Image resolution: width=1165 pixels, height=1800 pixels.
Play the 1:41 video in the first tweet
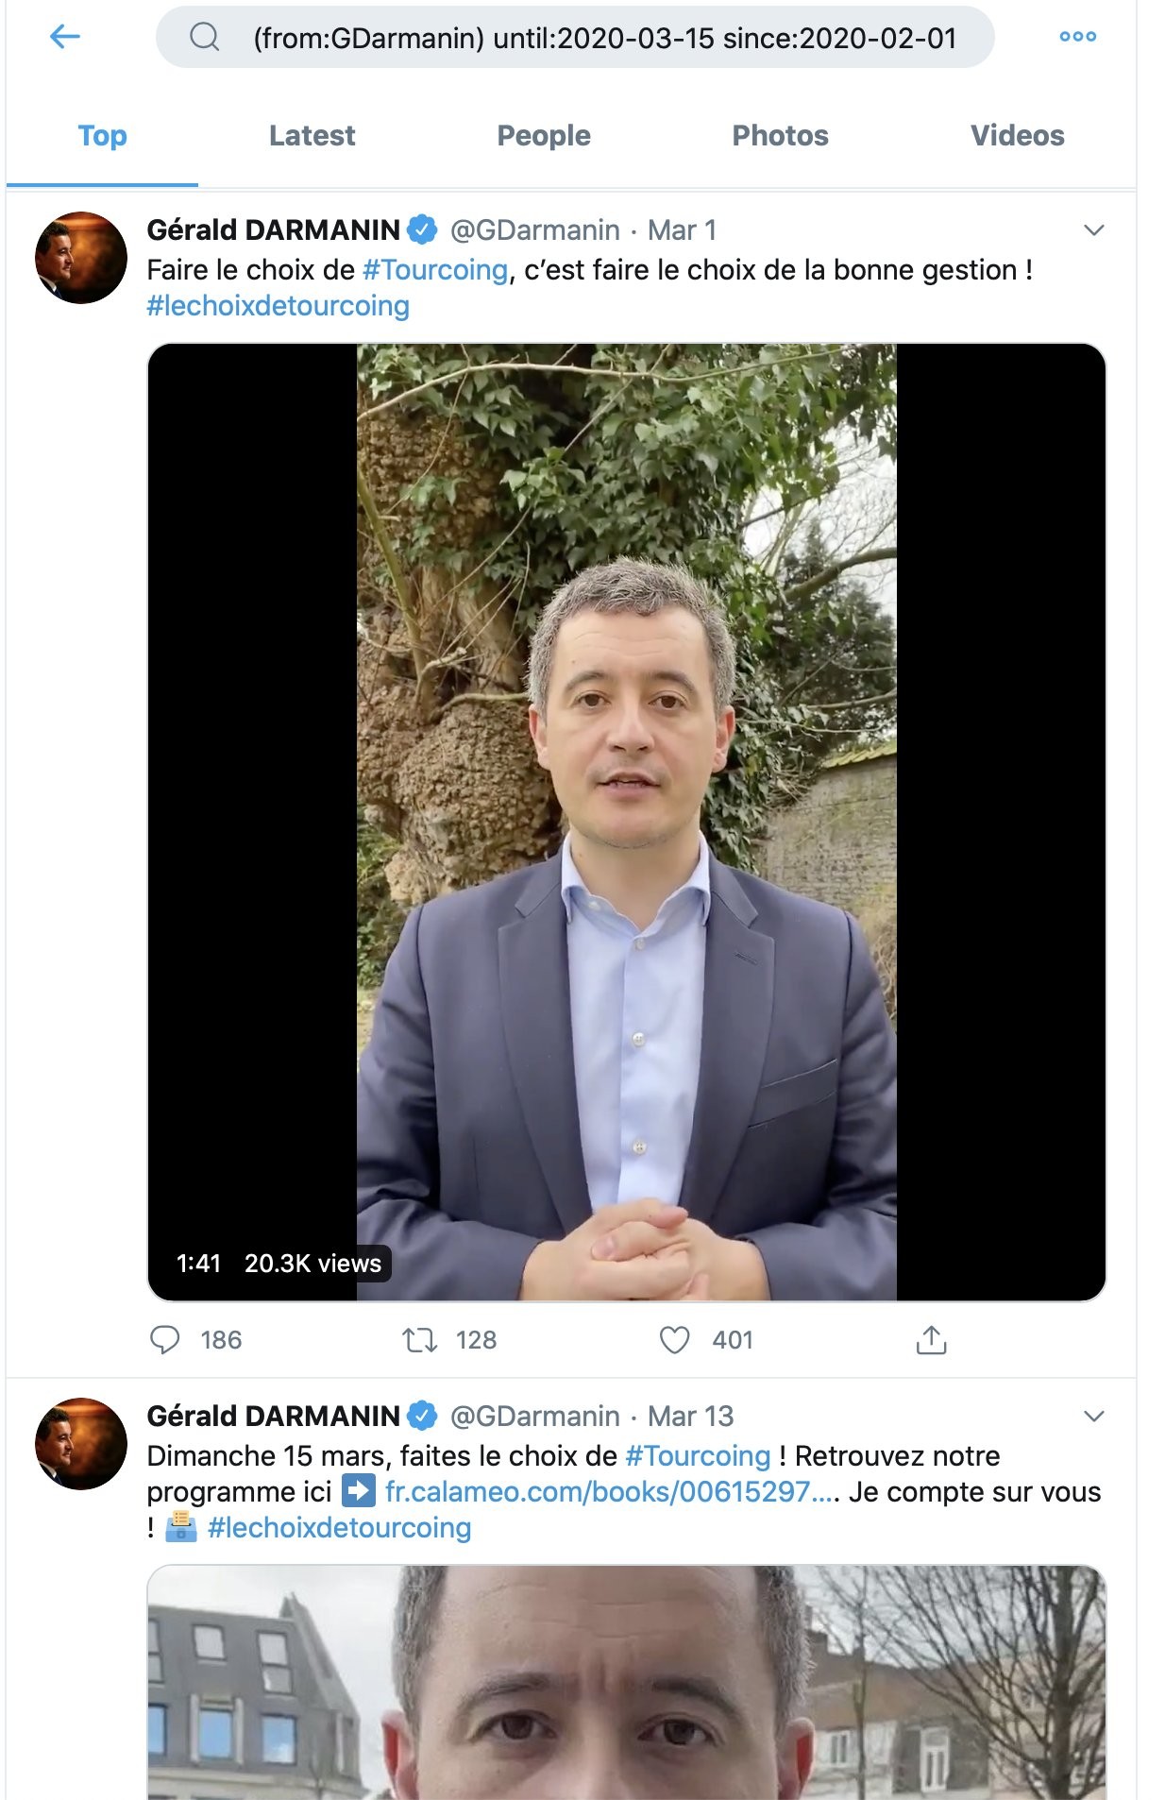point(627,822)
